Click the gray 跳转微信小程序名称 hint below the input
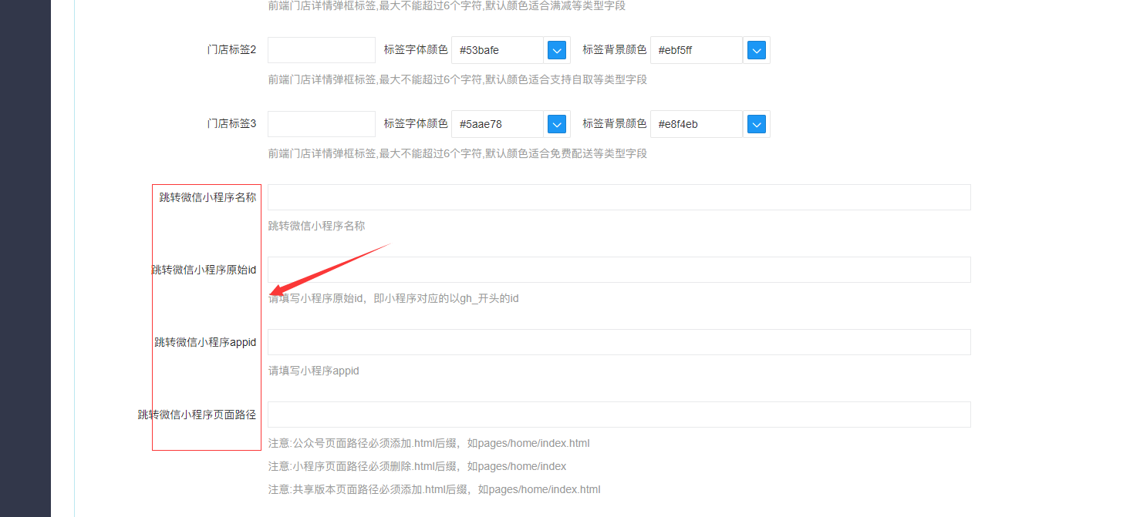The height and width of the screenshot is (517, 1130). [x=316, y=226]
